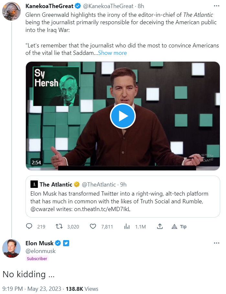Play the Glenn Greenwald video
Image resolution: width=226 pixels, height=294 pixels.
(x=123, y=116)
